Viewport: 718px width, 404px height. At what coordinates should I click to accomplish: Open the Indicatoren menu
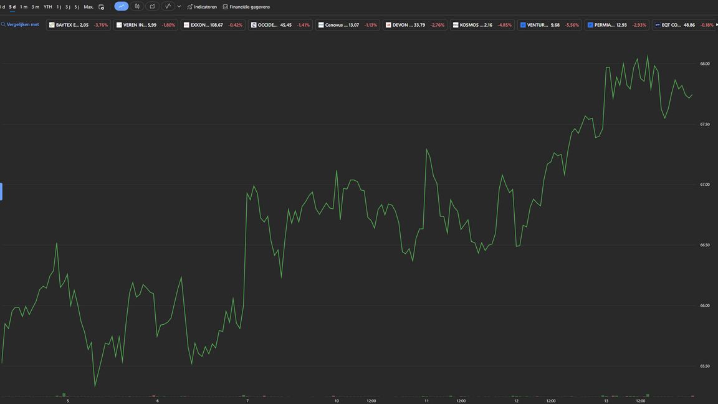click(202, 7)
